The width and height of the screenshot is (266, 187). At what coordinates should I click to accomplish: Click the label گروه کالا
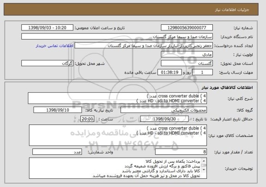245,110
